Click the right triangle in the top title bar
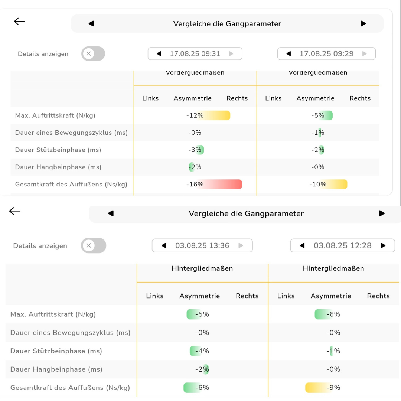 tap(363, 24)
